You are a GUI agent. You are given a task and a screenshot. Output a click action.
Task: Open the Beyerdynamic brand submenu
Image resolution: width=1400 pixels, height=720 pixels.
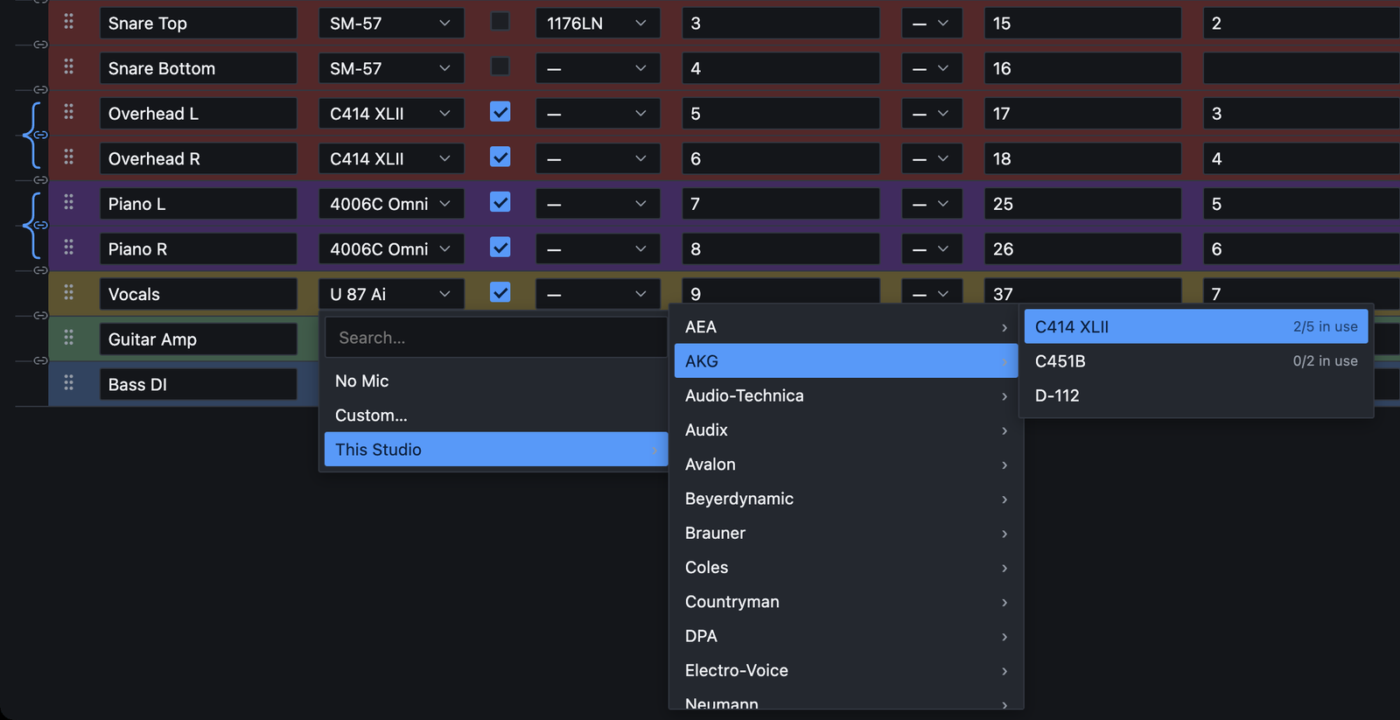pos(846,499)
